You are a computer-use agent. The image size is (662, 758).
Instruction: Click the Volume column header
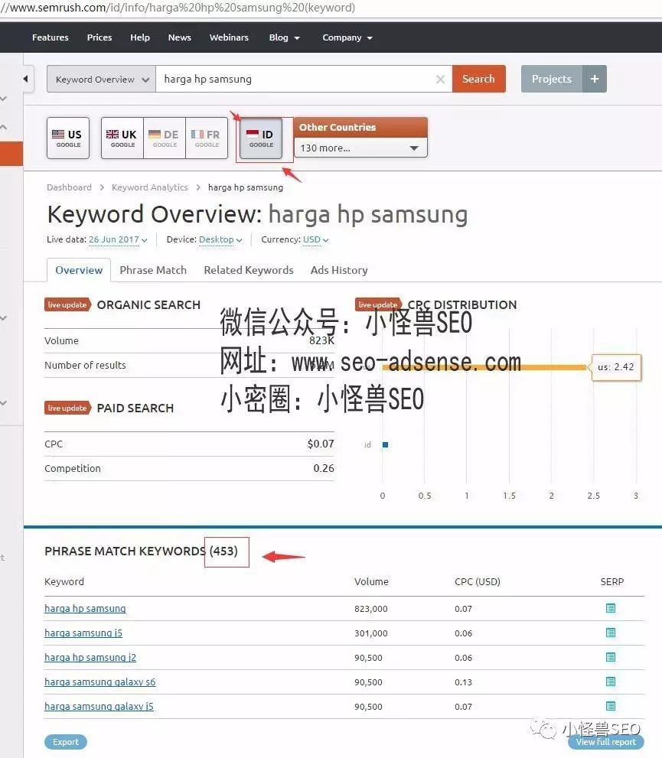click(x=371, y=581)
